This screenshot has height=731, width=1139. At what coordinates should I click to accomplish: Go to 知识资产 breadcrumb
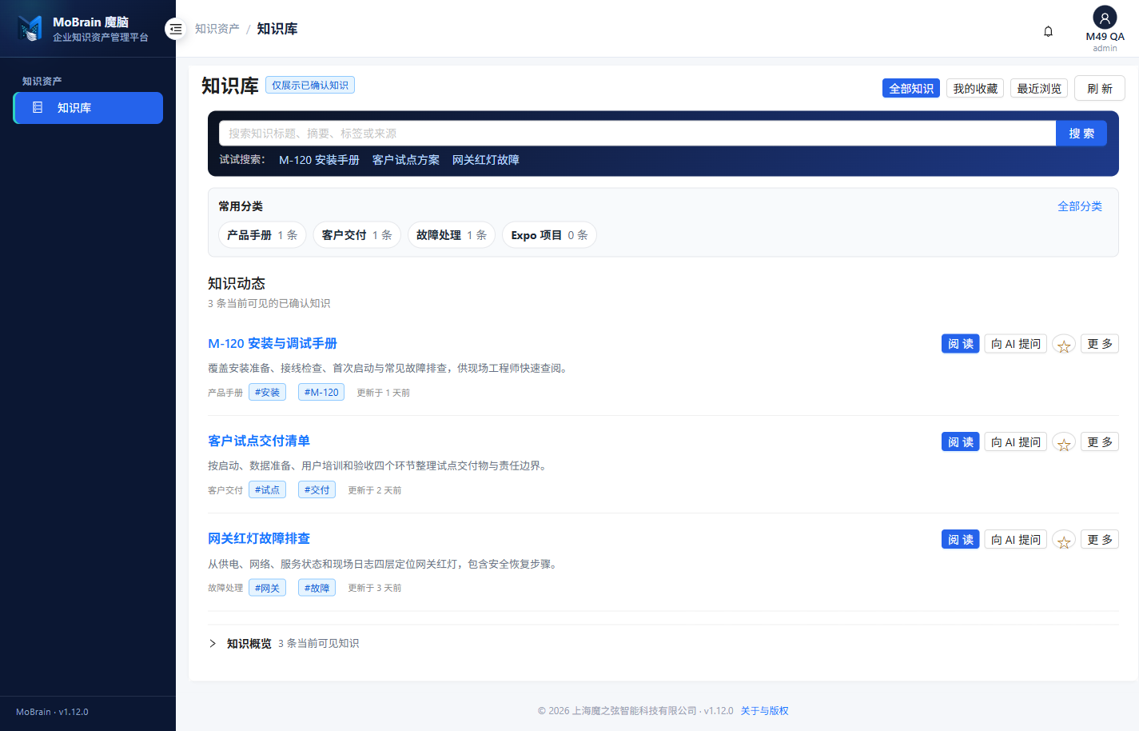click(217, 29)
